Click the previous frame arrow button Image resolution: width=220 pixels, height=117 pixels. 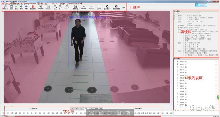click(x=82, y=108)
